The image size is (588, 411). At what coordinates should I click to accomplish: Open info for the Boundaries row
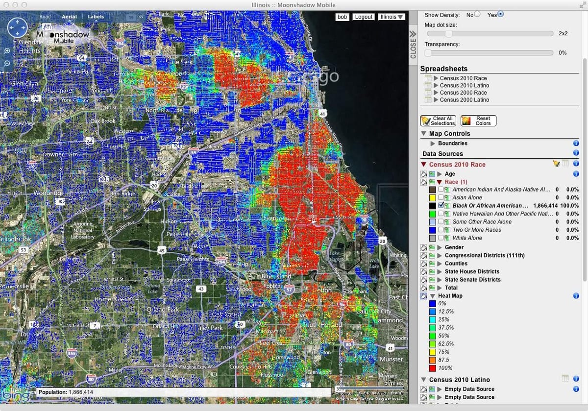[x=576, y=144]
